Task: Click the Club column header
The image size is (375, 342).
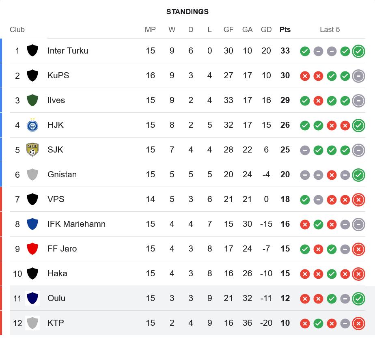Action: 17,30
